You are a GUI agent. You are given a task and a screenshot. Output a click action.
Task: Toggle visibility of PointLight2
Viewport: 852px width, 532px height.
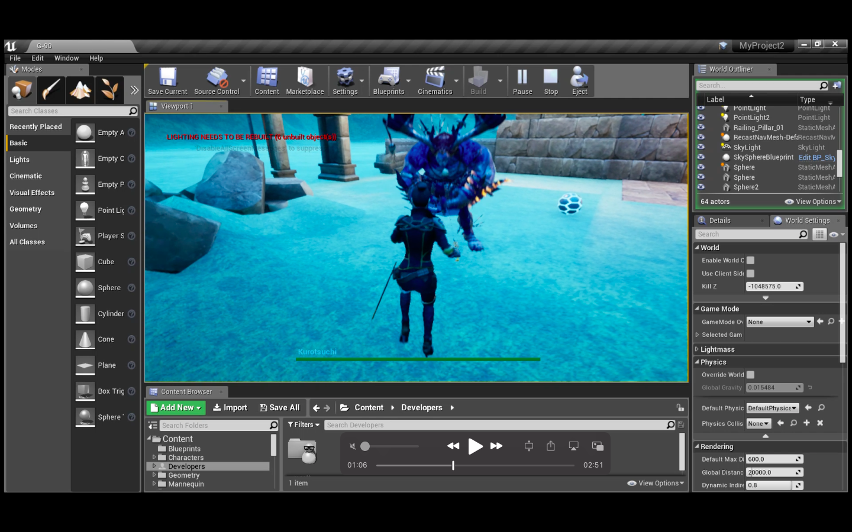[x=701, y=118]
